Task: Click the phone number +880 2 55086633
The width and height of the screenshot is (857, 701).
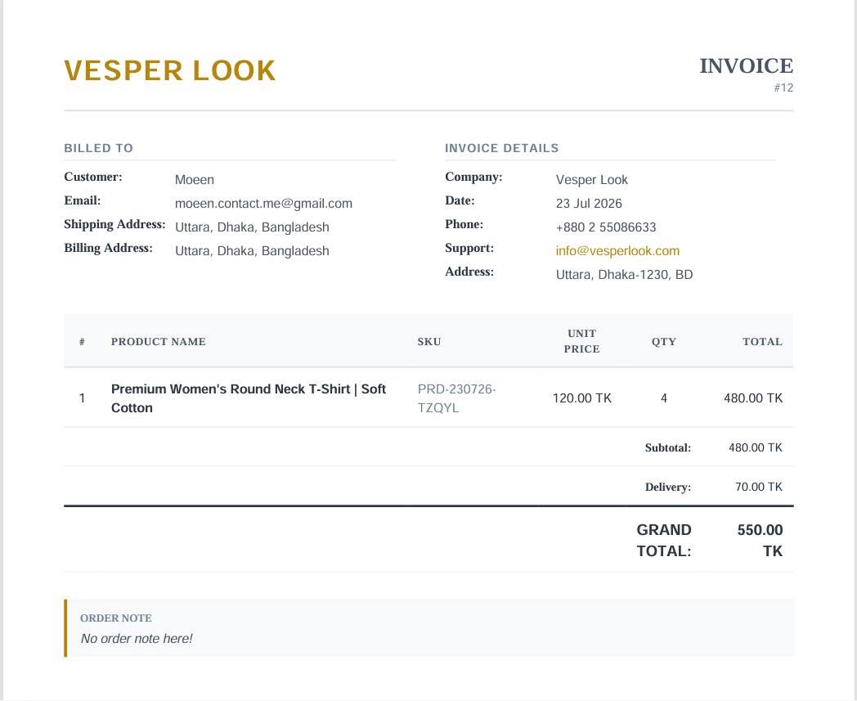Action: (606, 227)
